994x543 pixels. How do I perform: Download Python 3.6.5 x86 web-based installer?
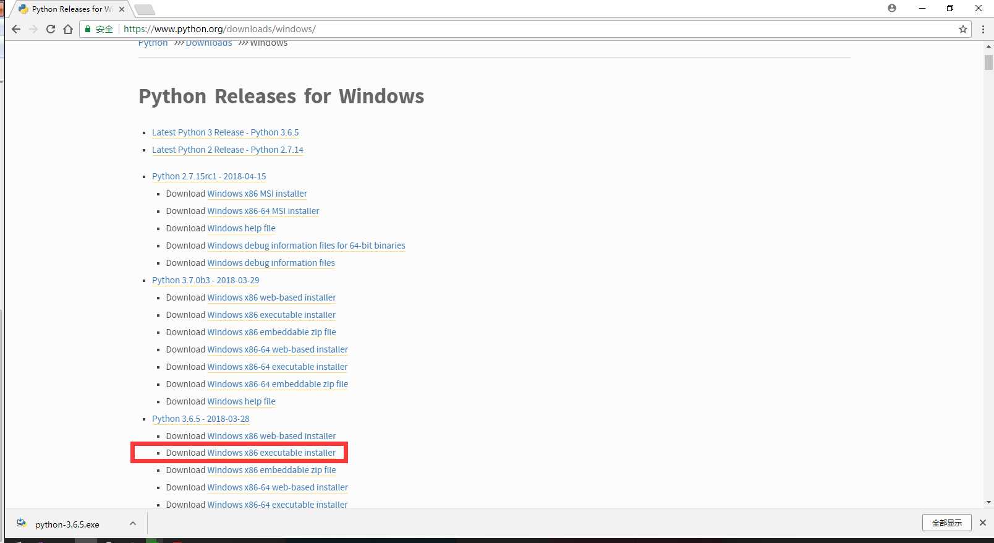pos(271,436)
